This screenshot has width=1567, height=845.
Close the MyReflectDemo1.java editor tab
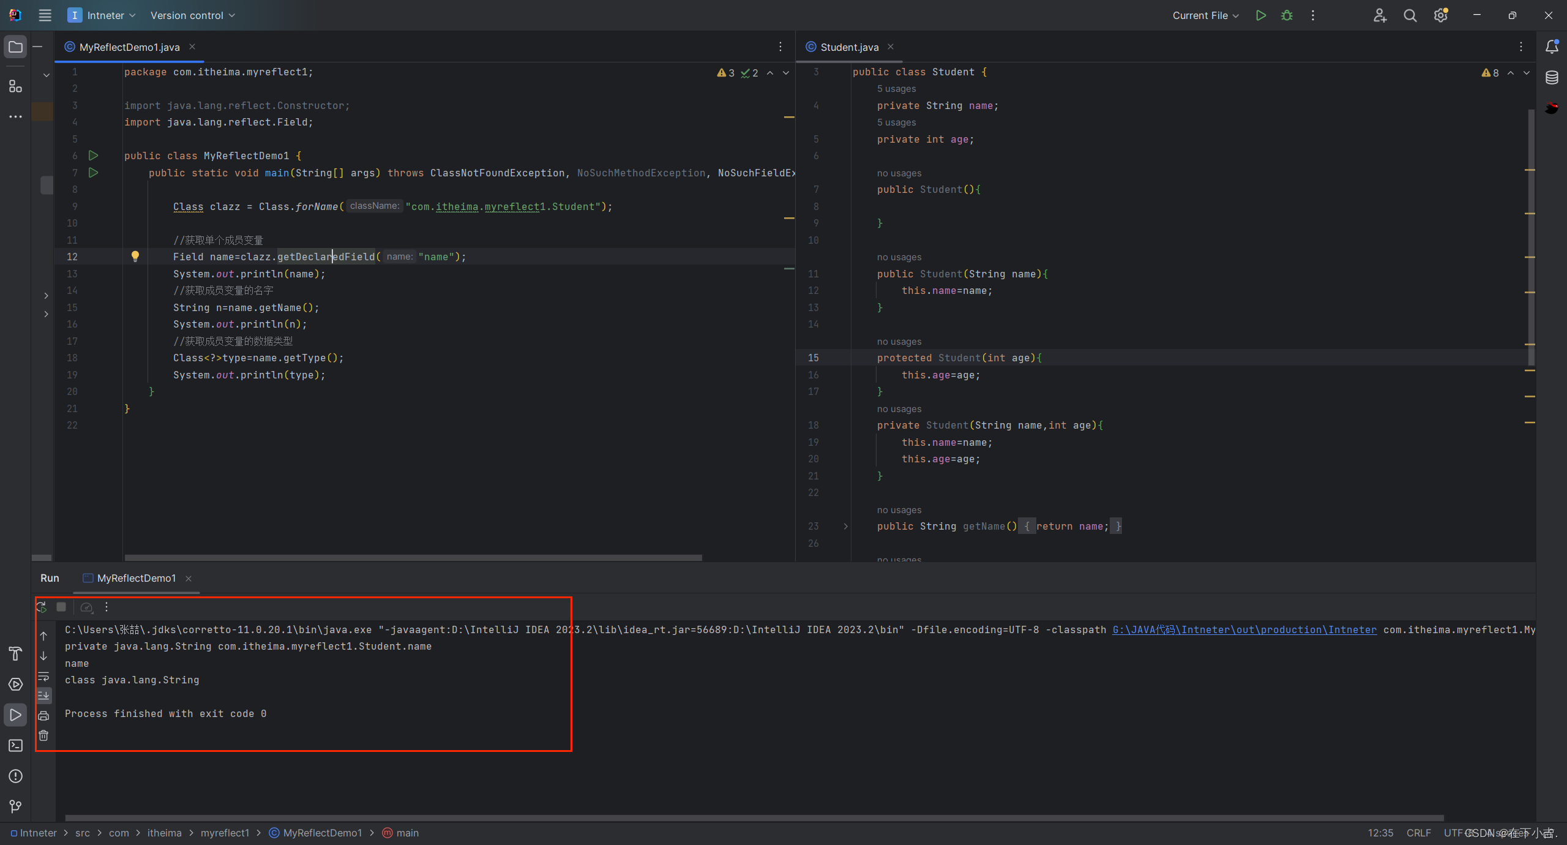coord(192,47)
